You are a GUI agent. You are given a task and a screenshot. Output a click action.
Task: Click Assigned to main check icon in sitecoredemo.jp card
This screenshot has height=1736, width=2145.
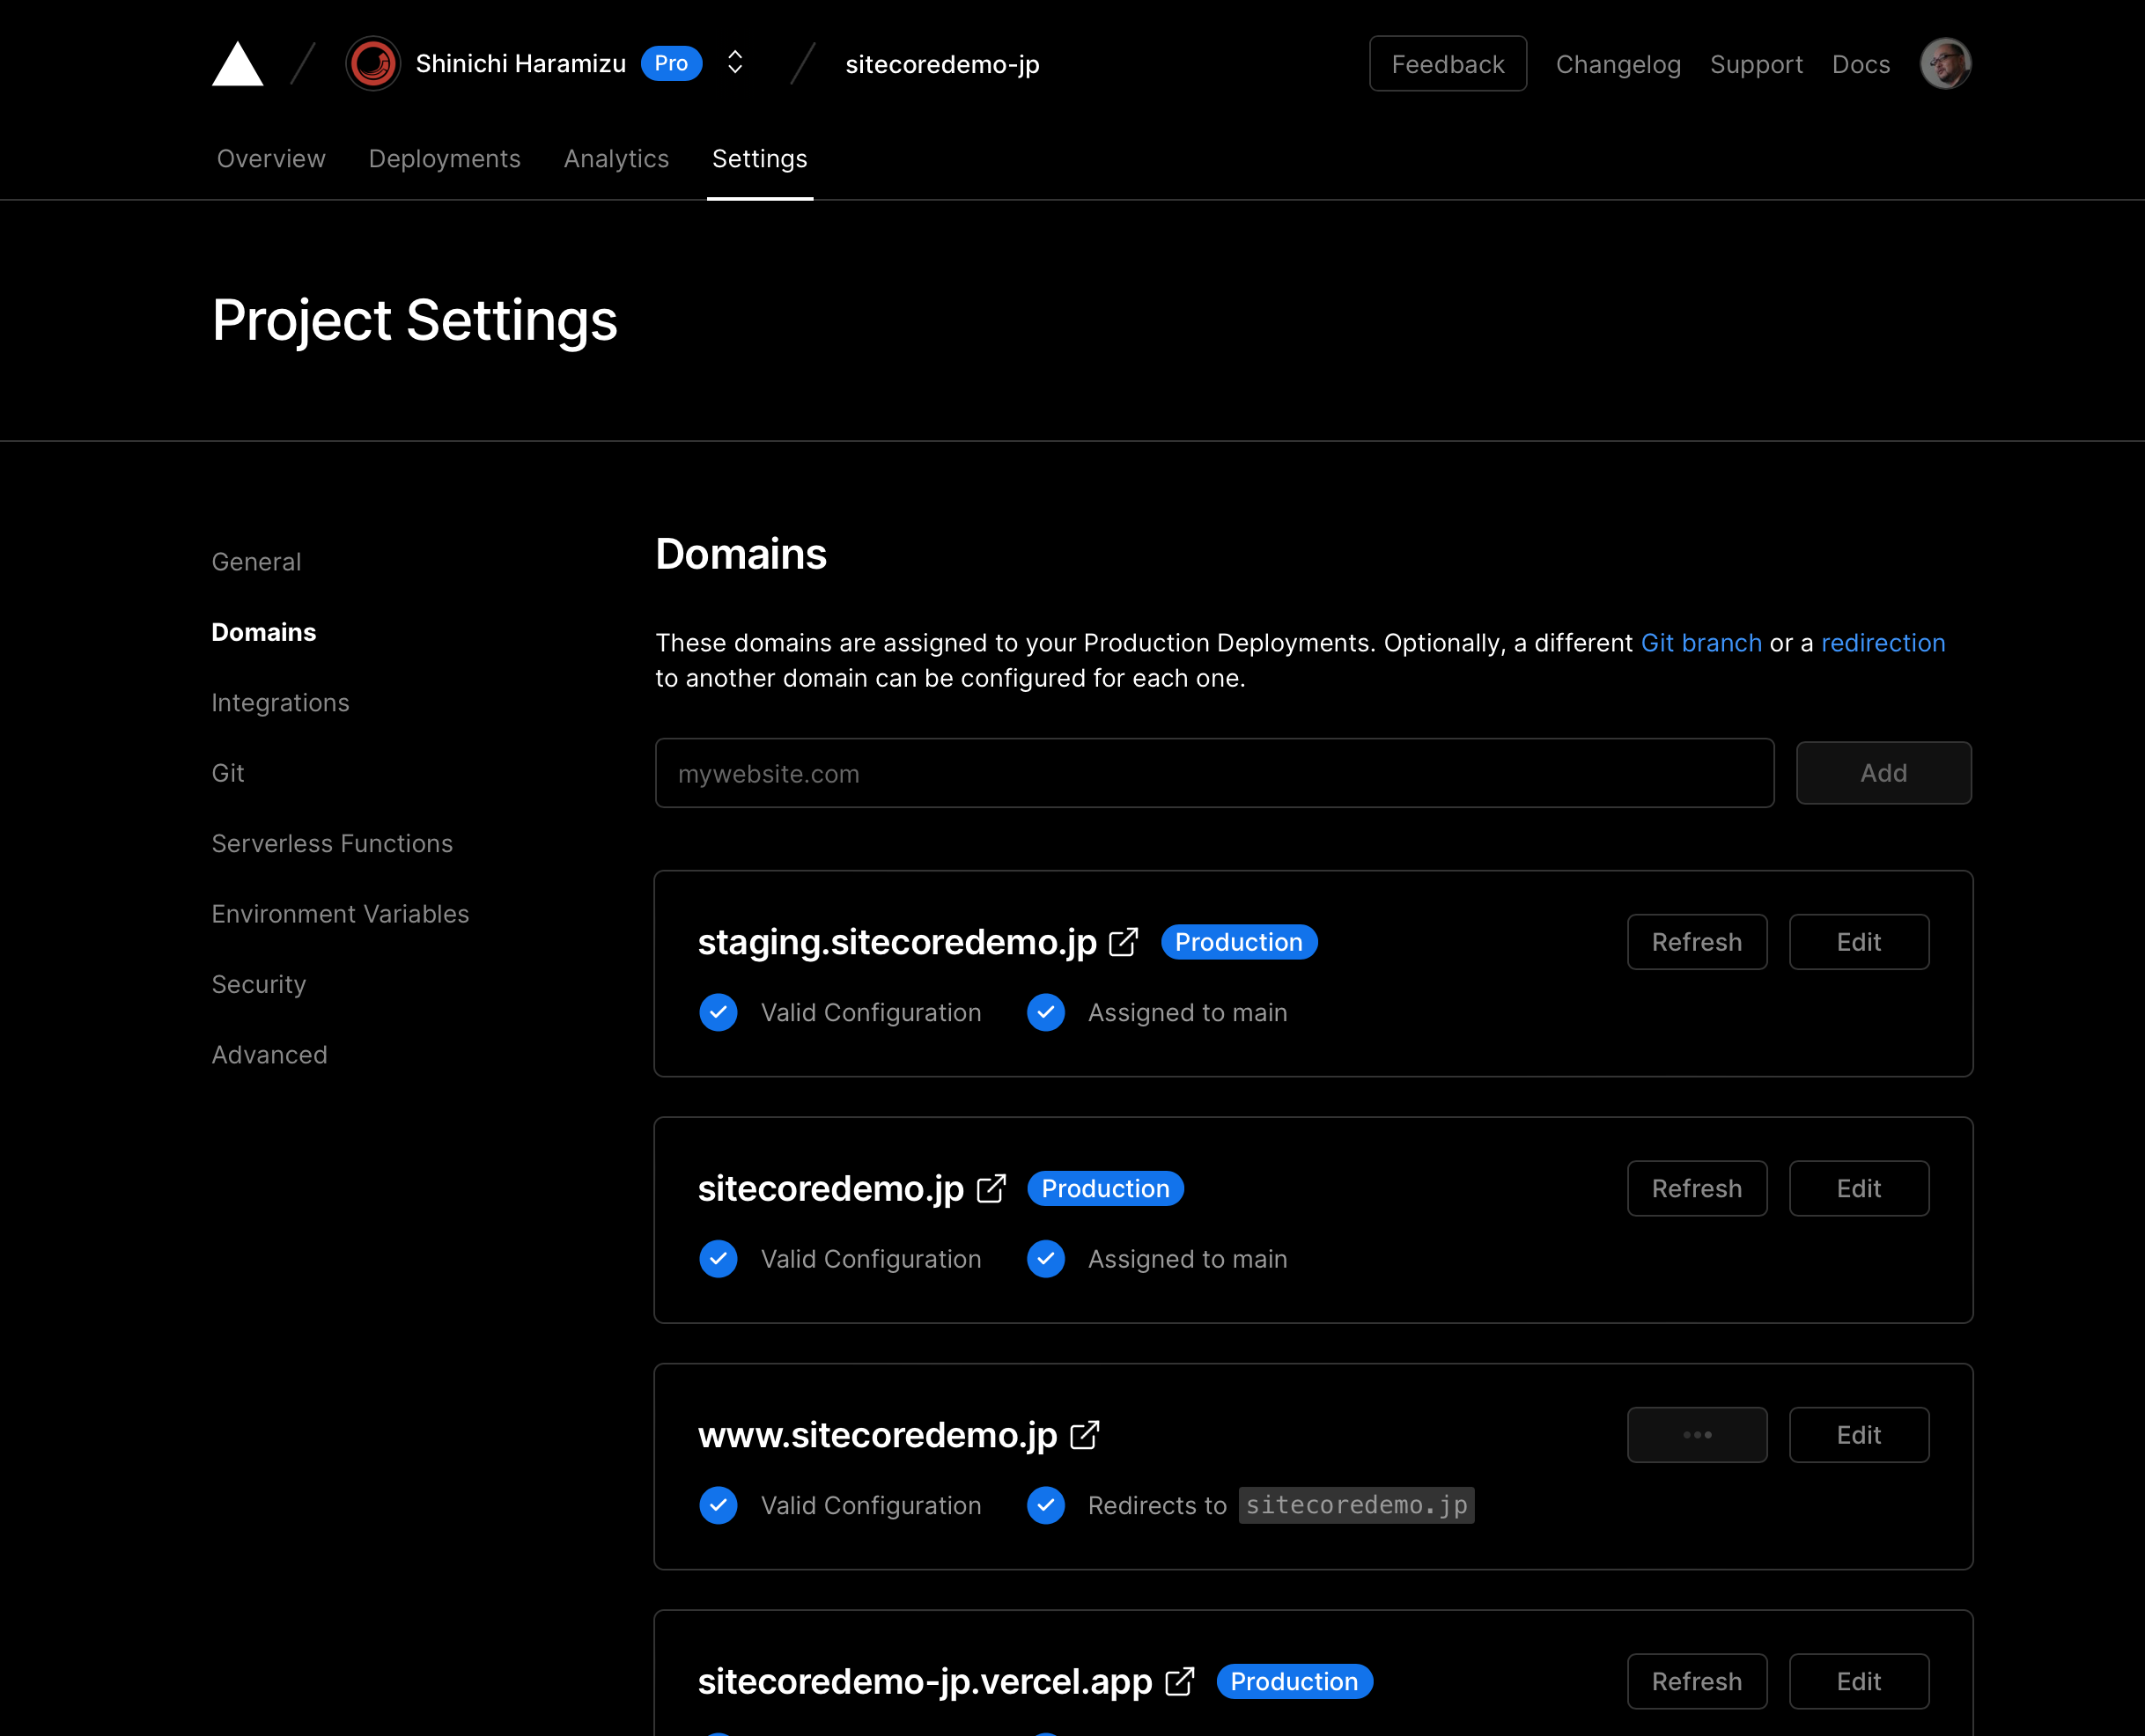click(x=1045, y=1259)
